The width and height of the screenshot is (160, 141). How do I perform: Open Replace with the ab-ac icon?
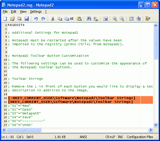[96, 19]
